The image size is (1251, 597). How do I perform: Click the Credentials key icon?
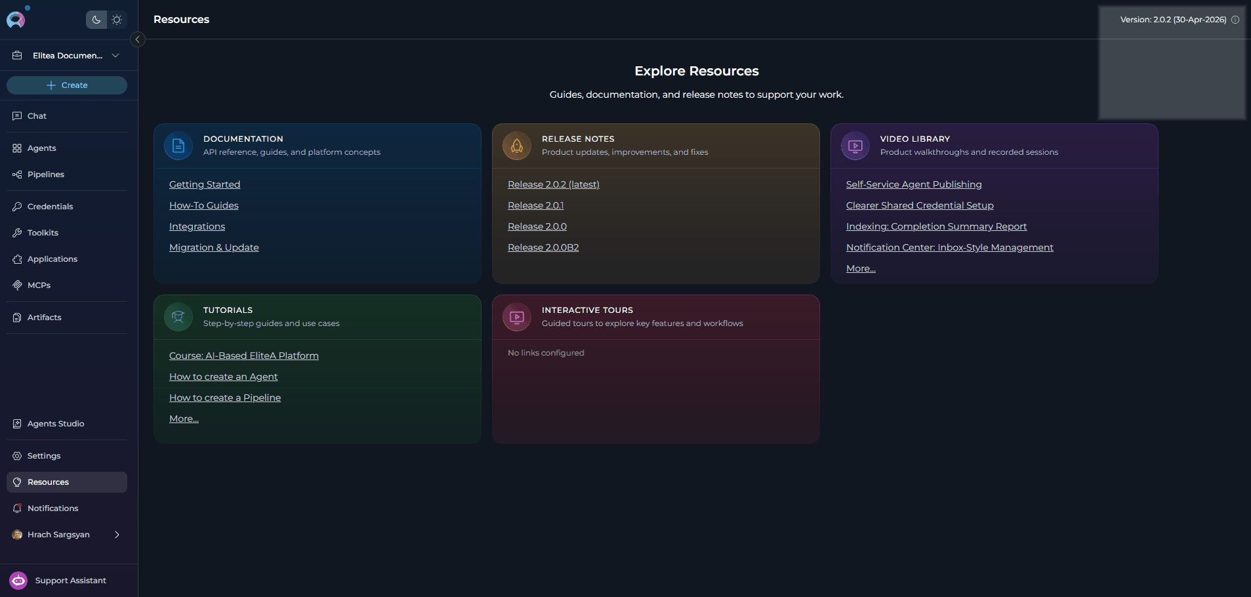point(17,207)
